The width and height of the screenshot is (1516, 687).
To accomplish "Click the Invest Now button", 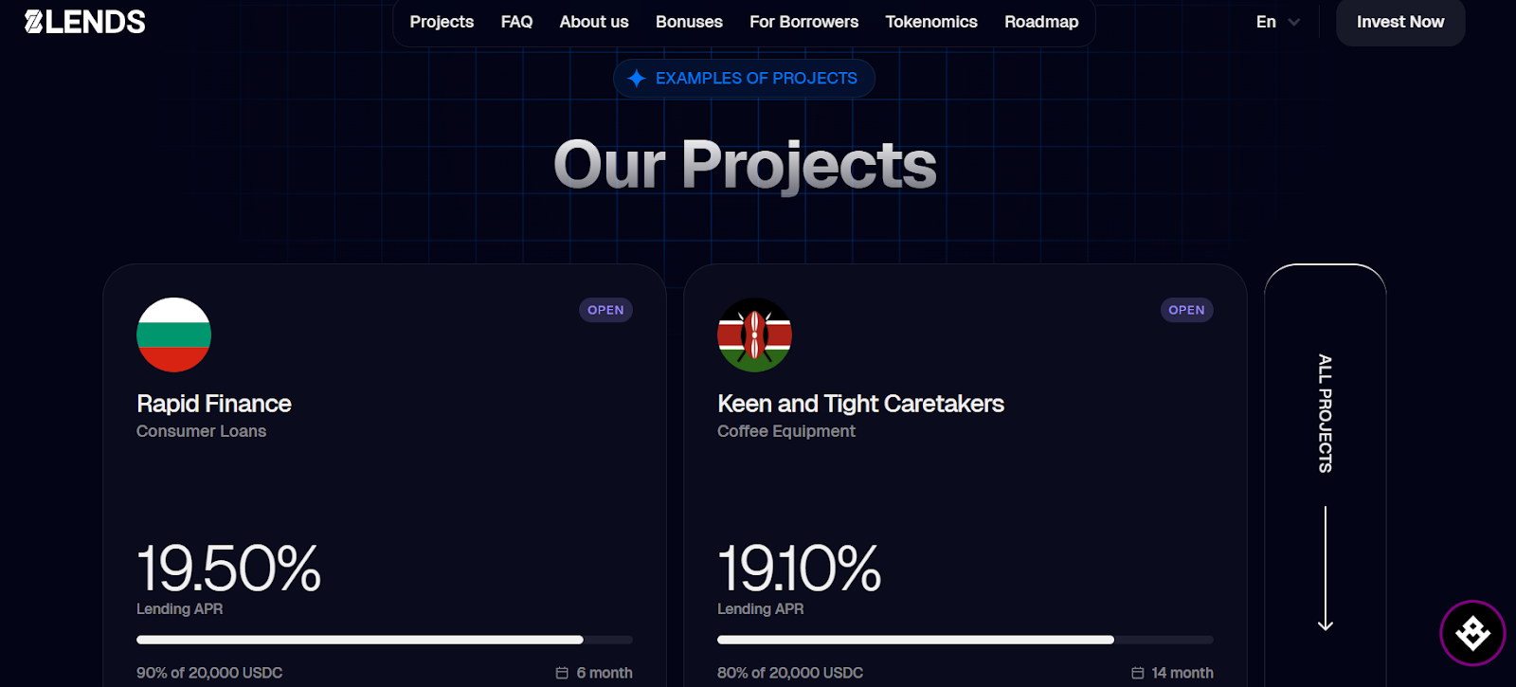I will click(1400, 22).
